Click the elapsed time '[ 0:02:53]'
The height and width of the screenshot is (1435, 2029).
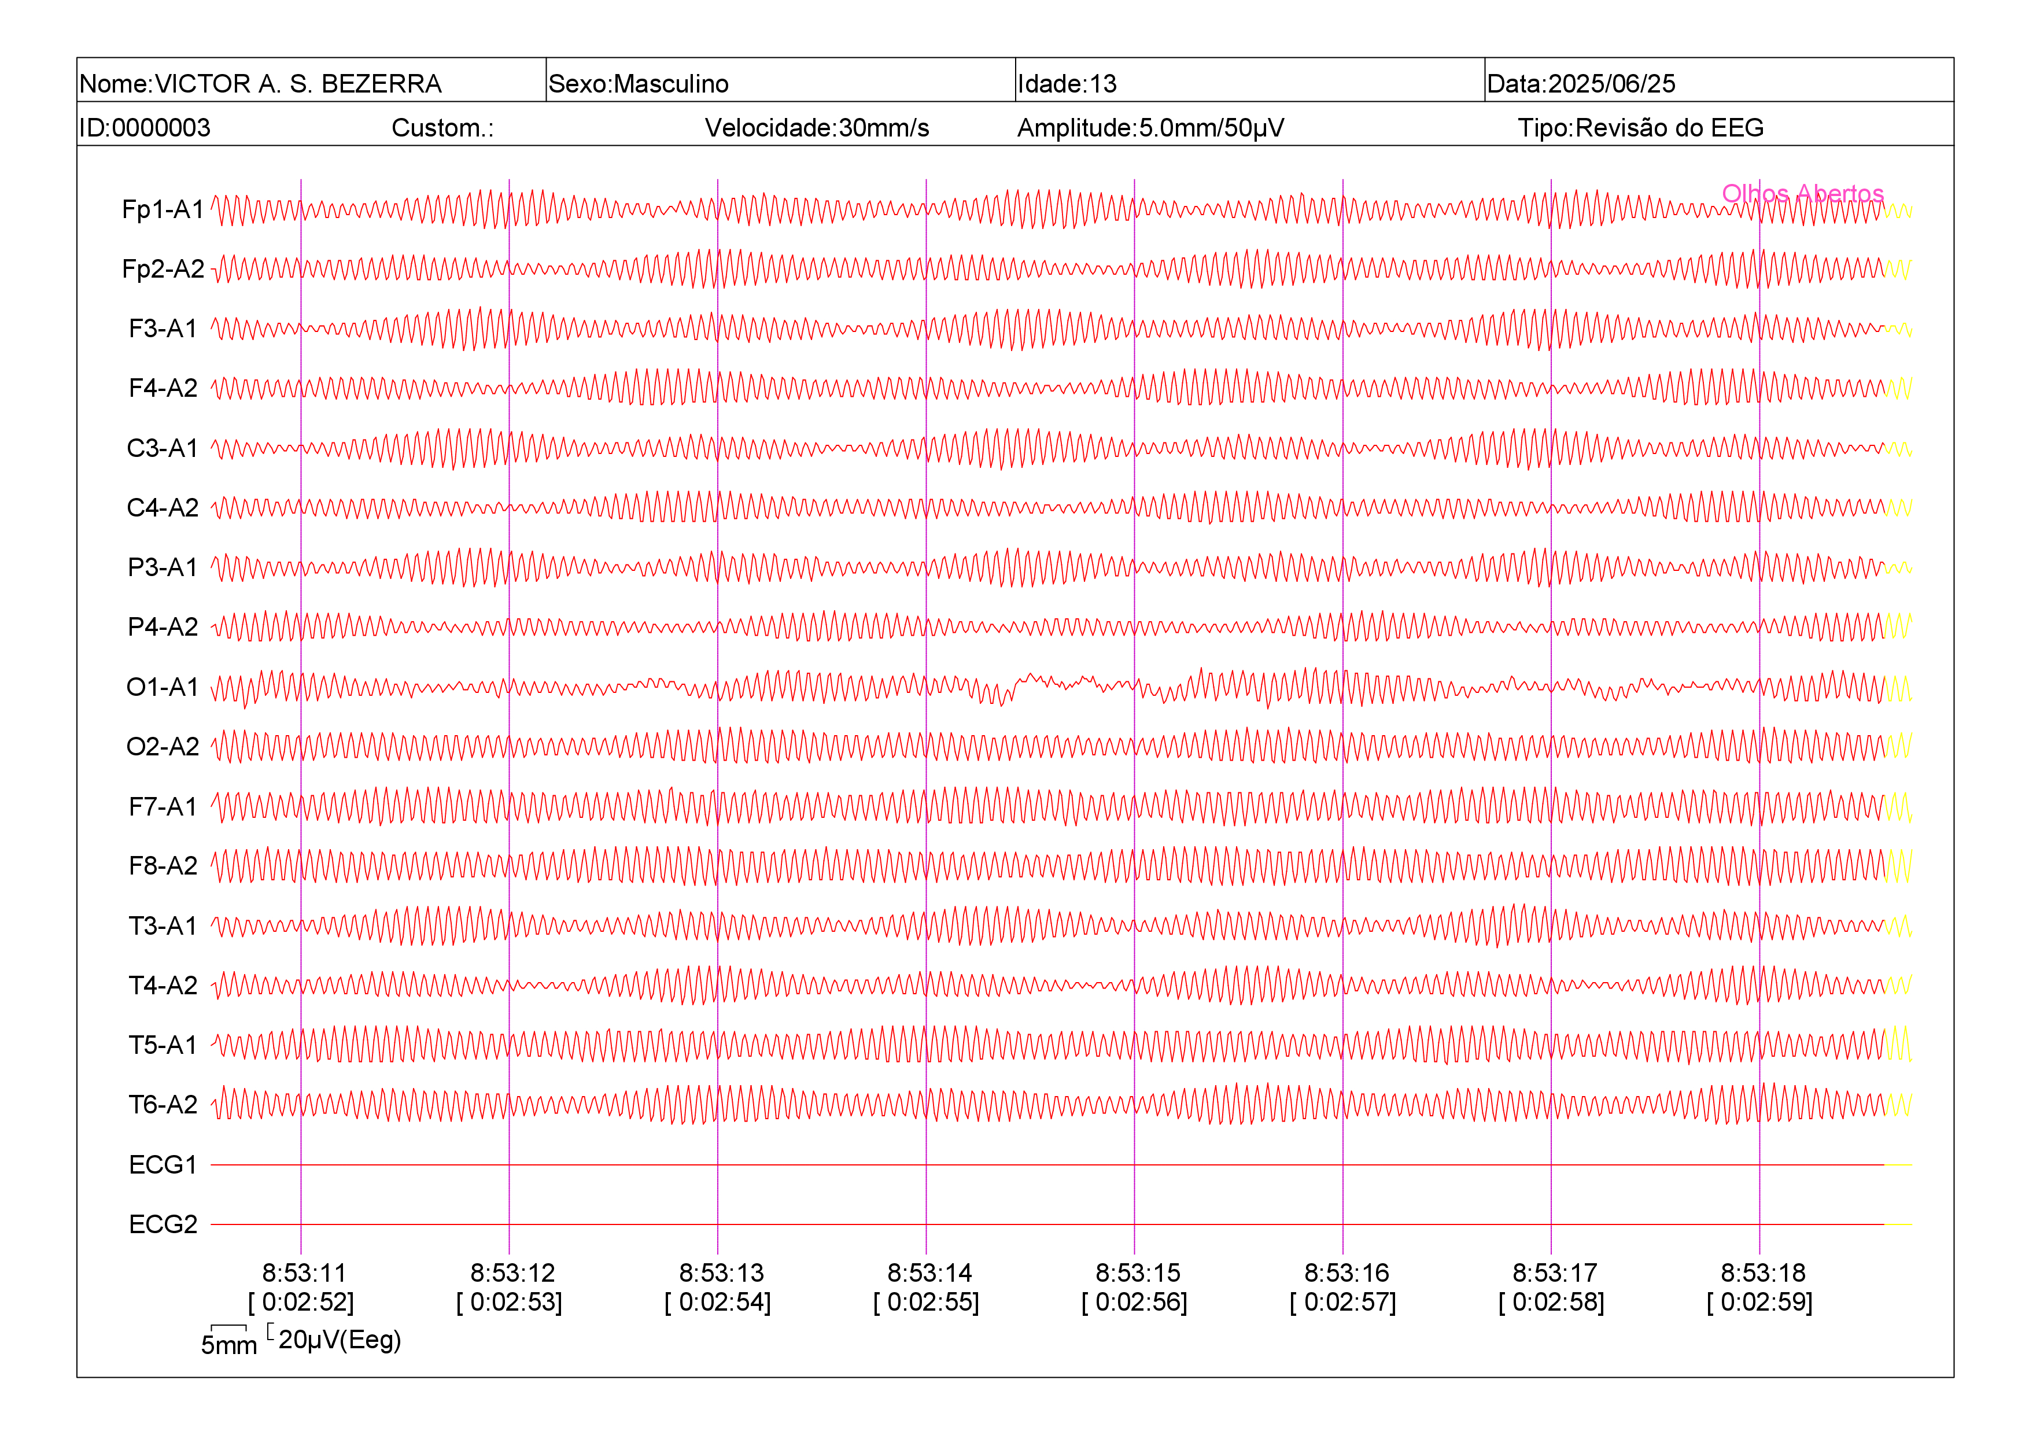click(509, 1301)
